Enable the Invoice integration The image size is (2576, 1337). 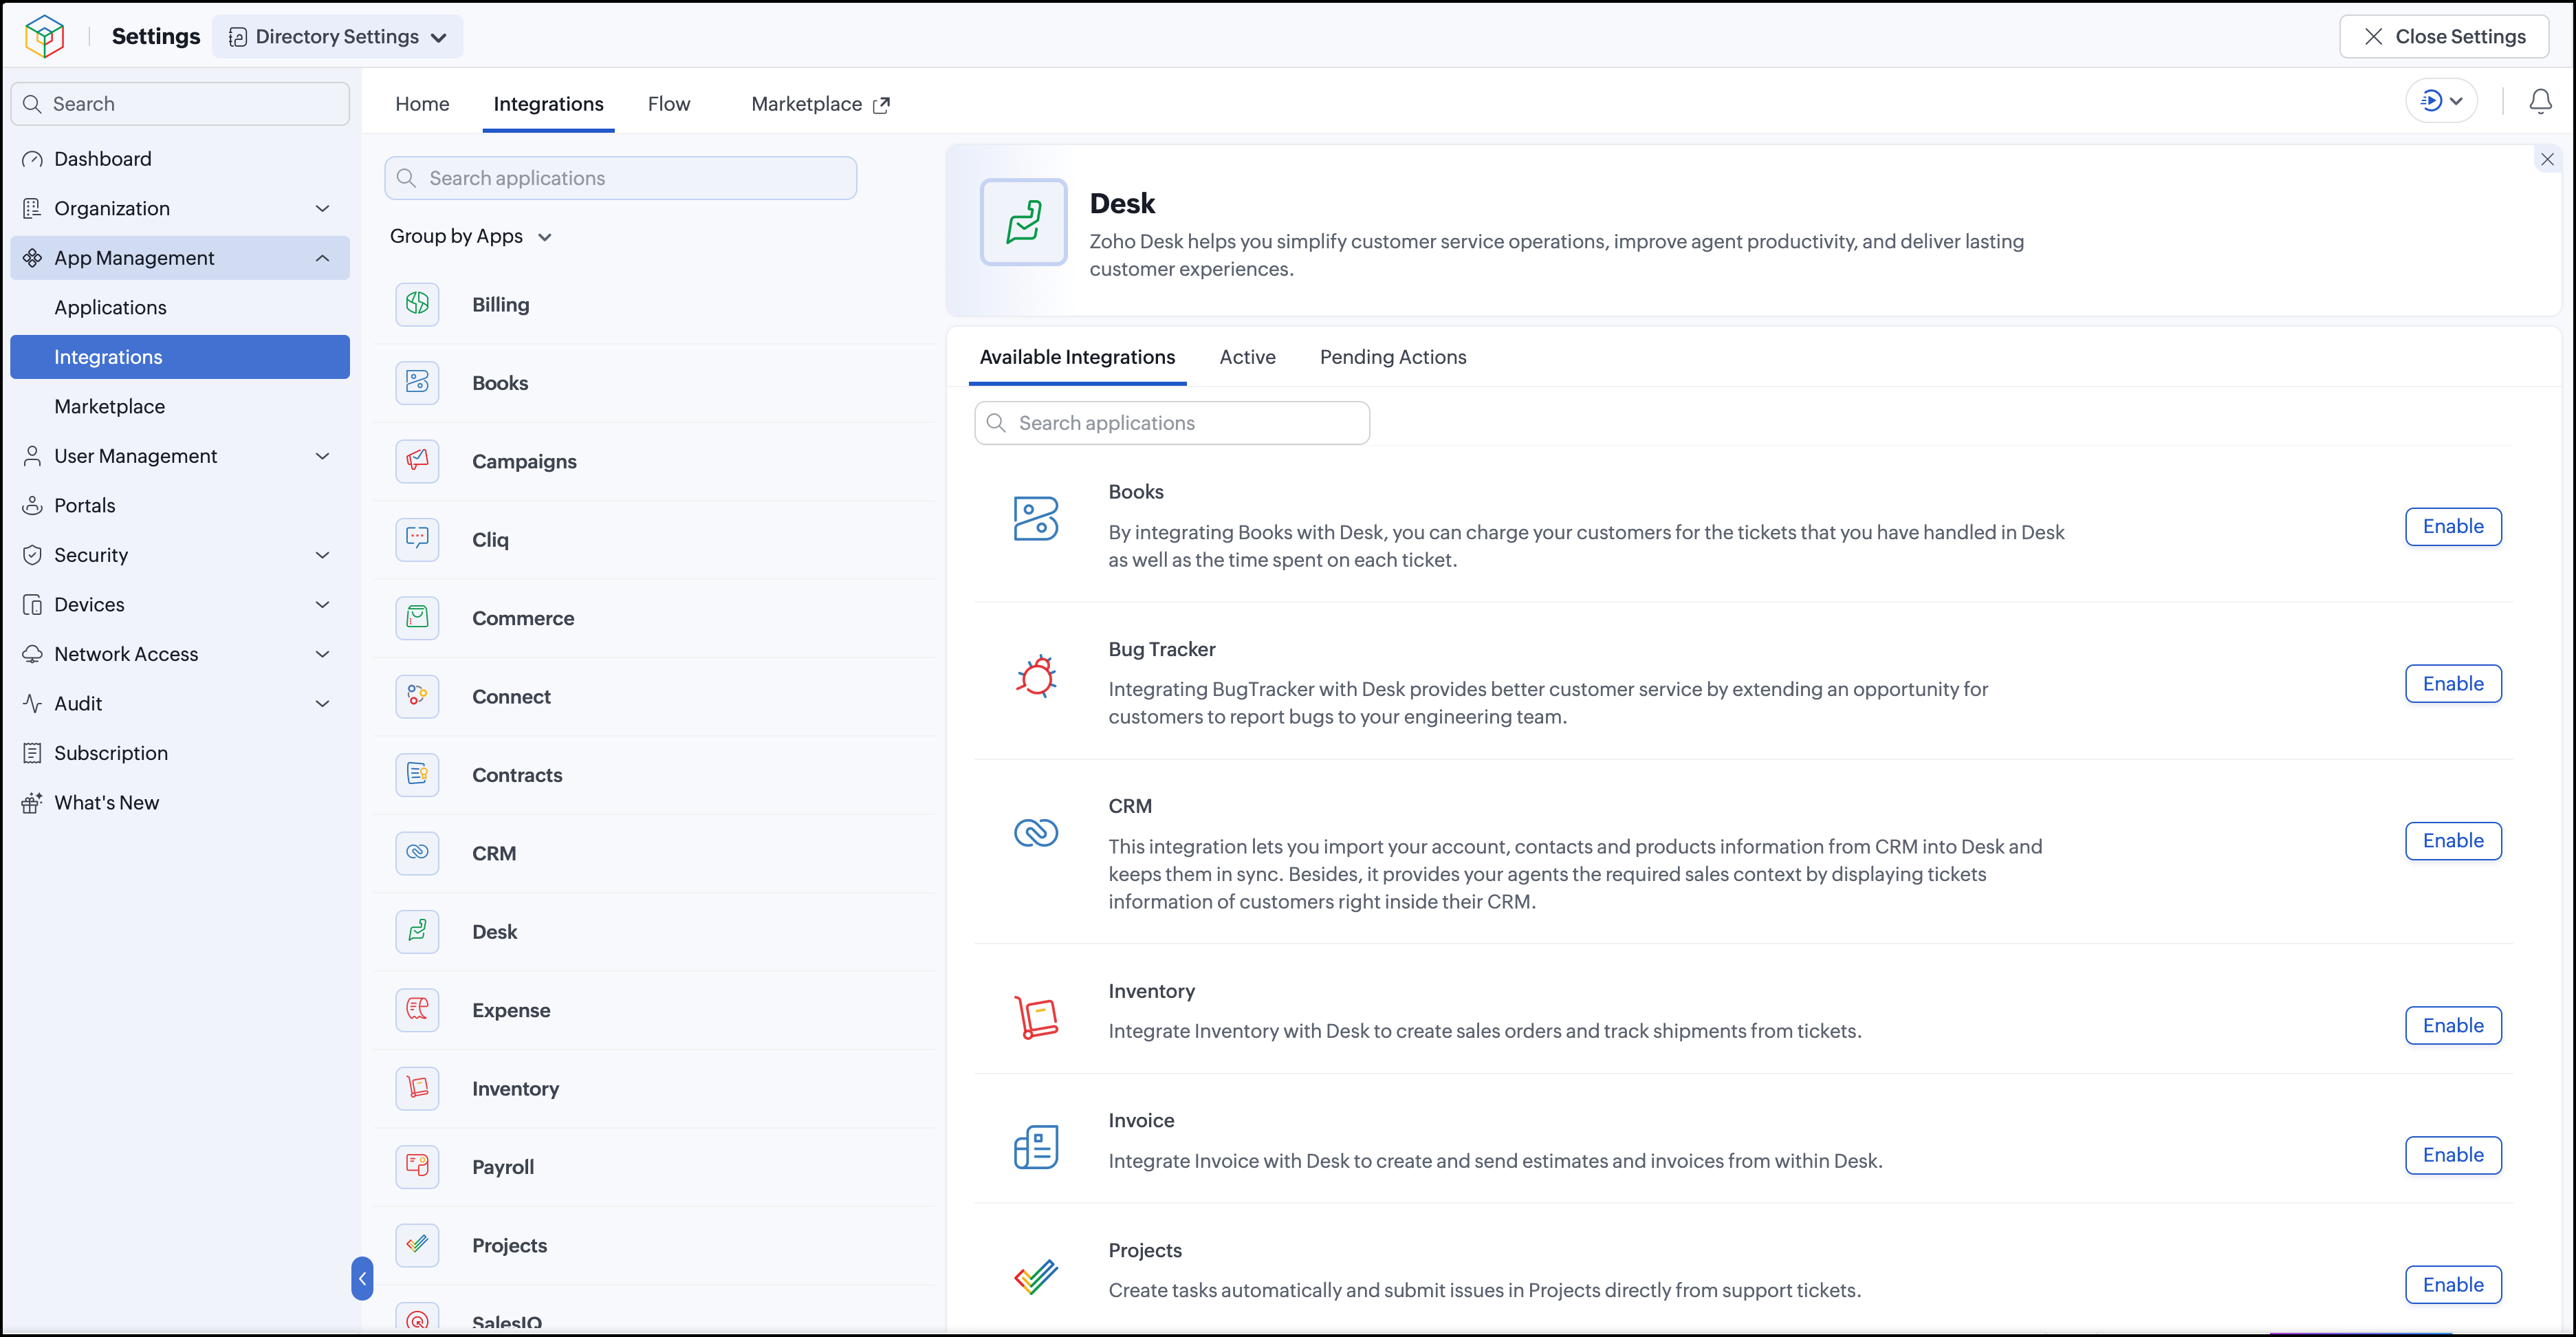point(2453,1155)
